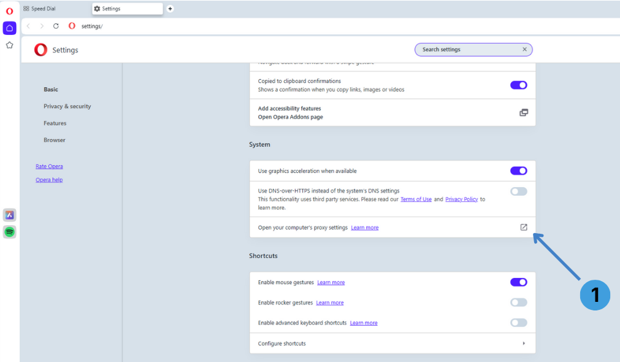Screen dimensions: 620x362
Task: Click Learn more for advanced keyboard shortcuts
Action: pos(364,323)
